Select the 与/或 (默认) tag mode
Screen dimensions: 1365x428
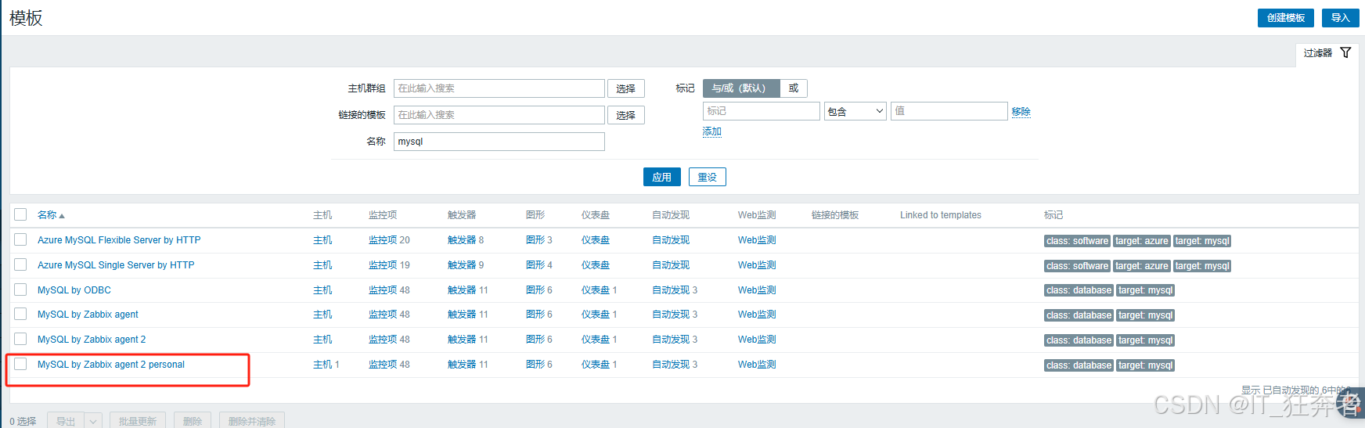tap(740, 88)
